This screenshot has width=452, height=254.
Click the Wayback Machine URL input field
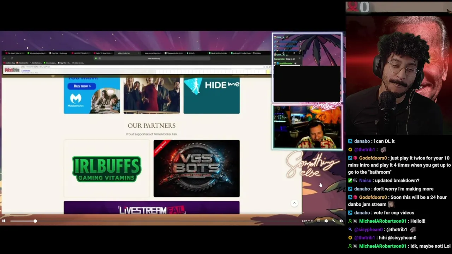142,67
